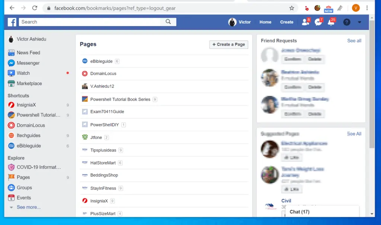Click the Events calendar icon
This screenshot has width=381, height=225.
click(11, 198)
